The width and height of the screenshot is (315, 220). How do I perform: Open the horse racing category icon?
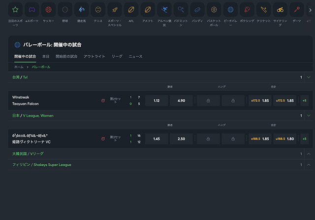point(82,9)
